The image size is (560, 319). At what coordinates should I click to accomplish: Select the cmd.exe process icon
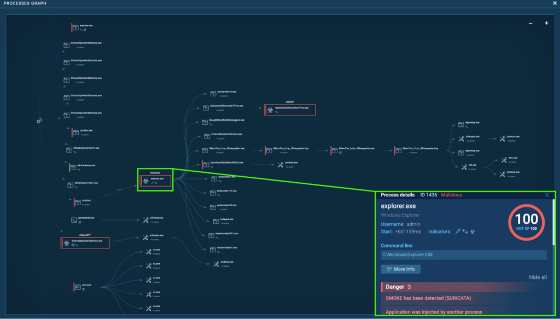coord(78,287)
